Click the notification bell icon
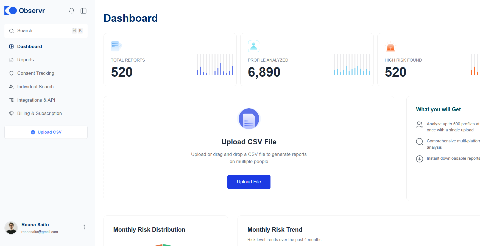This screenshot has width=480, height=246. click(x=72, y=11)
